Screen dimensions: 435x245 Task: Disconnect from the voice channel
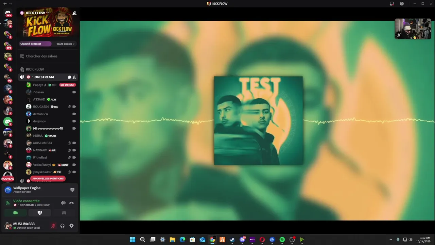[71, 203]
